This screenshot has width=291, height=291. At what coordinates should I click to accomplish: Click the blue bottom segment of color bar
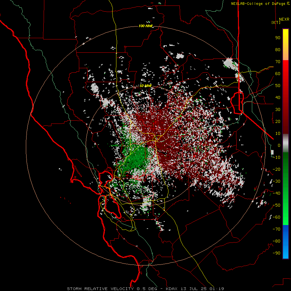[286, 242]
